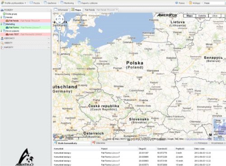
Task: Zoom out with the map minus button
Action: tap(60, 66)
